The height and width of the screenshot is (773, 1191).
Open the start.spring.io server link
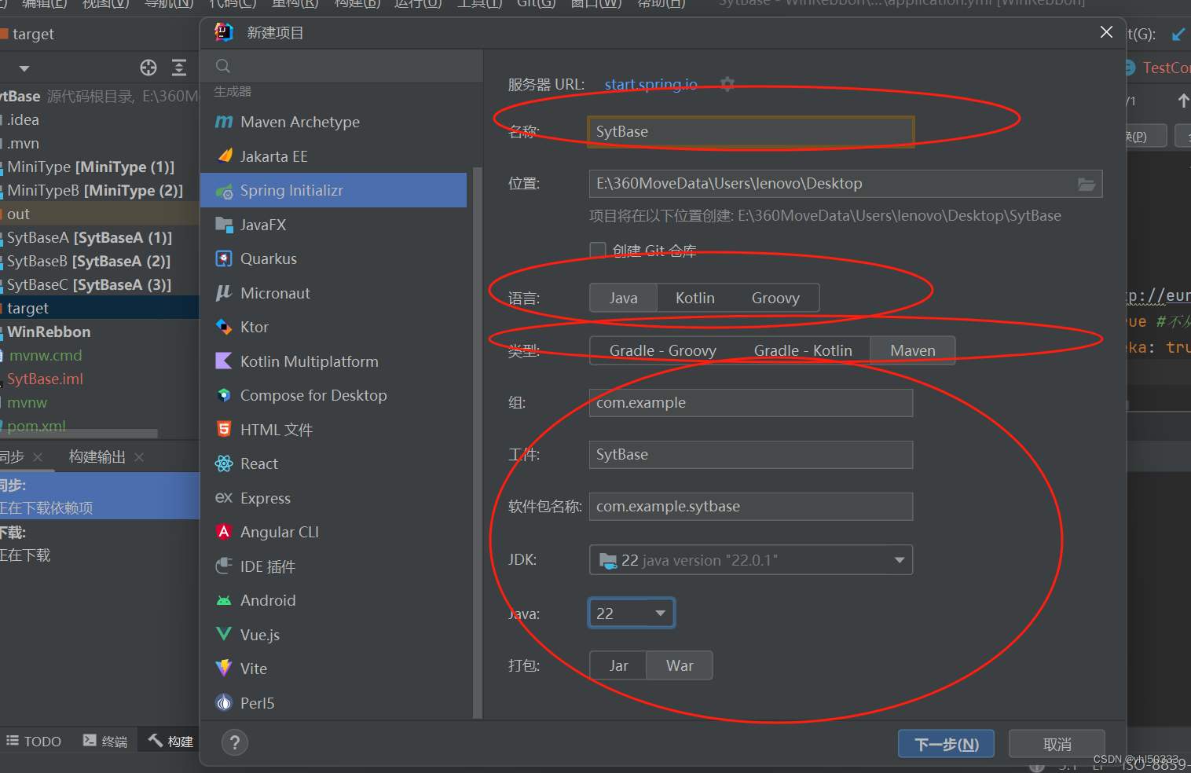tap(650, 84)
